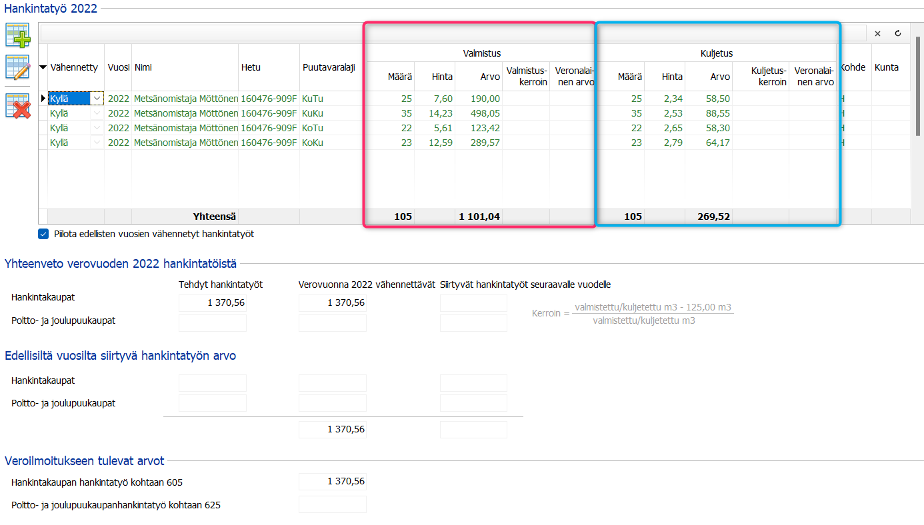Open the Kyllä dropdown in the KuKu row
924x525 pixels.
click(x=97, y=113)
